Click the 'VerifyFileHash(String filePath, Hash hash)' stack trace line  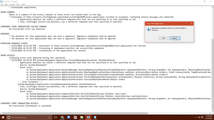tap(76, 94)
